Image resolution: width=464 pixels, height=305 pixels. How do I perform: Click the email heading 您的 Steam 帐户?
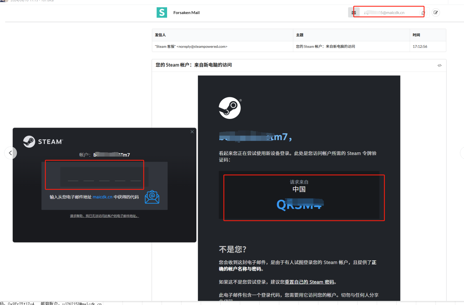click(194, 65)
